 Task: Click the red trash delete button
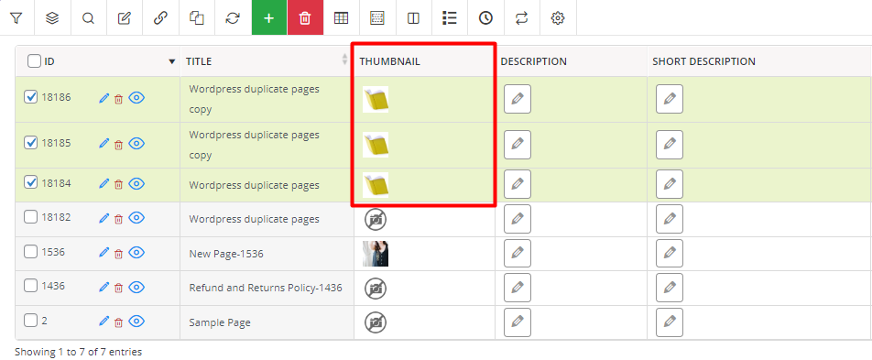tap(305, 17)
